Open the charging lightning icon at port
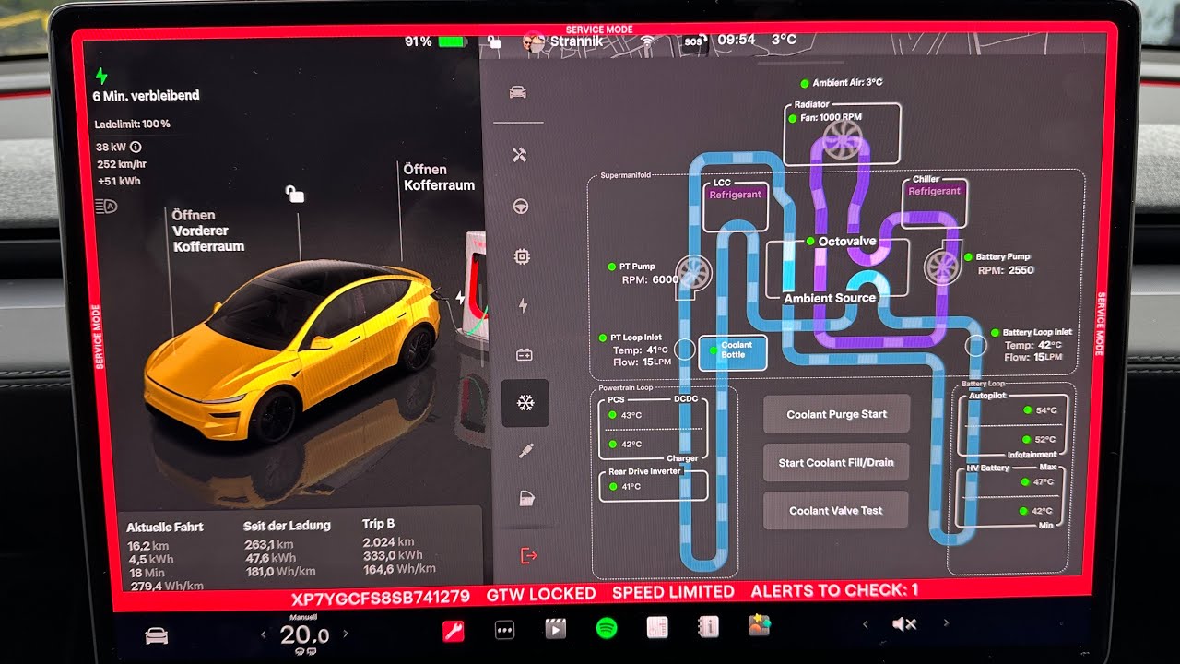This screenshot has height=664, width=1180. 459,299
